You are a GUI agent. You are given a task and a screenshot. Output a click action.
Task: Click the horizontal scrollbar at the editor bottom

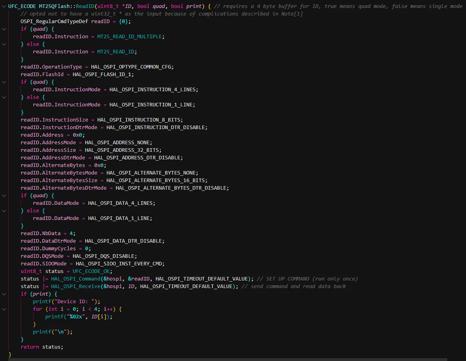pyautogui.click(x=228, y=359)
